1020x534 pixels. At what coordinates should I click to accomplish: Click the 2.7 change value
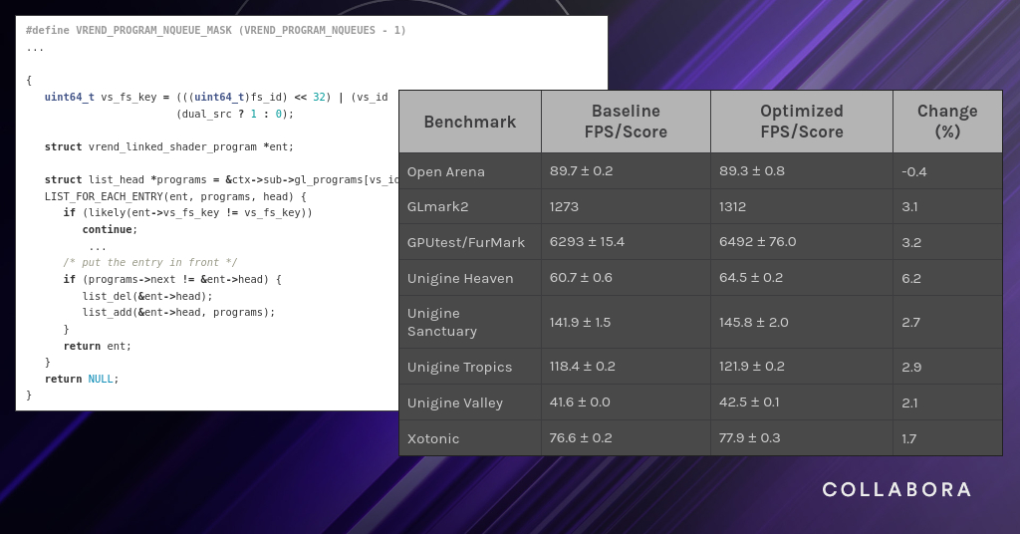[910, 323]
